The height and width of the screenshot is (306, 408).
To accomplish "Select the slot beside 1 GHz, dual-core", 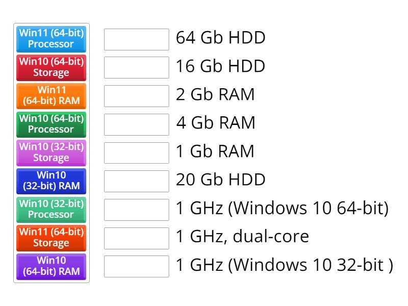I will click(136, 238).
